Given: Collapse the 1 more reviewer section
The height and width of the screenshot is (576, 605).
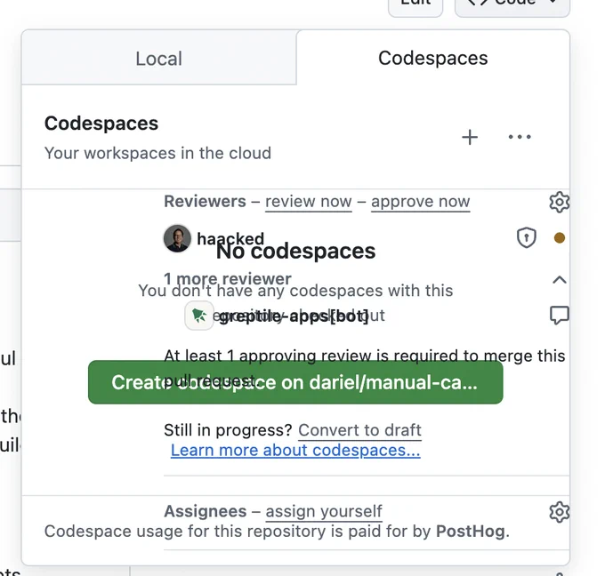Looking at the screenshot, I should [560, 279].
